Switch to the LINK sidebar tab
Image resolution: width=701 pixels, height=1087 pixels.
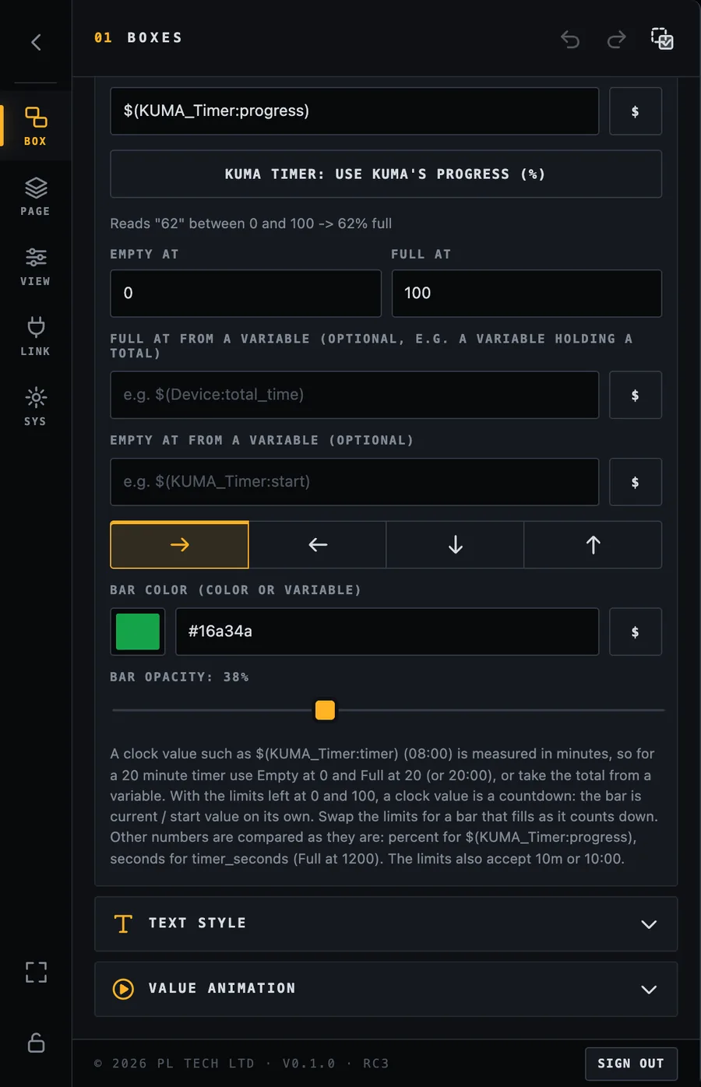(x=36, y=336)
